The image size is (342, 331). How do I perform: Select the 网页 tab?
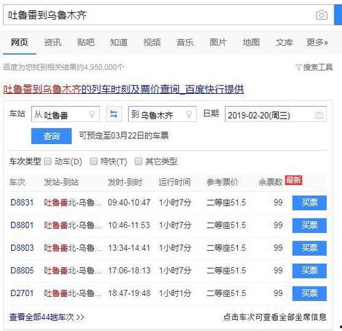(19, 42)
